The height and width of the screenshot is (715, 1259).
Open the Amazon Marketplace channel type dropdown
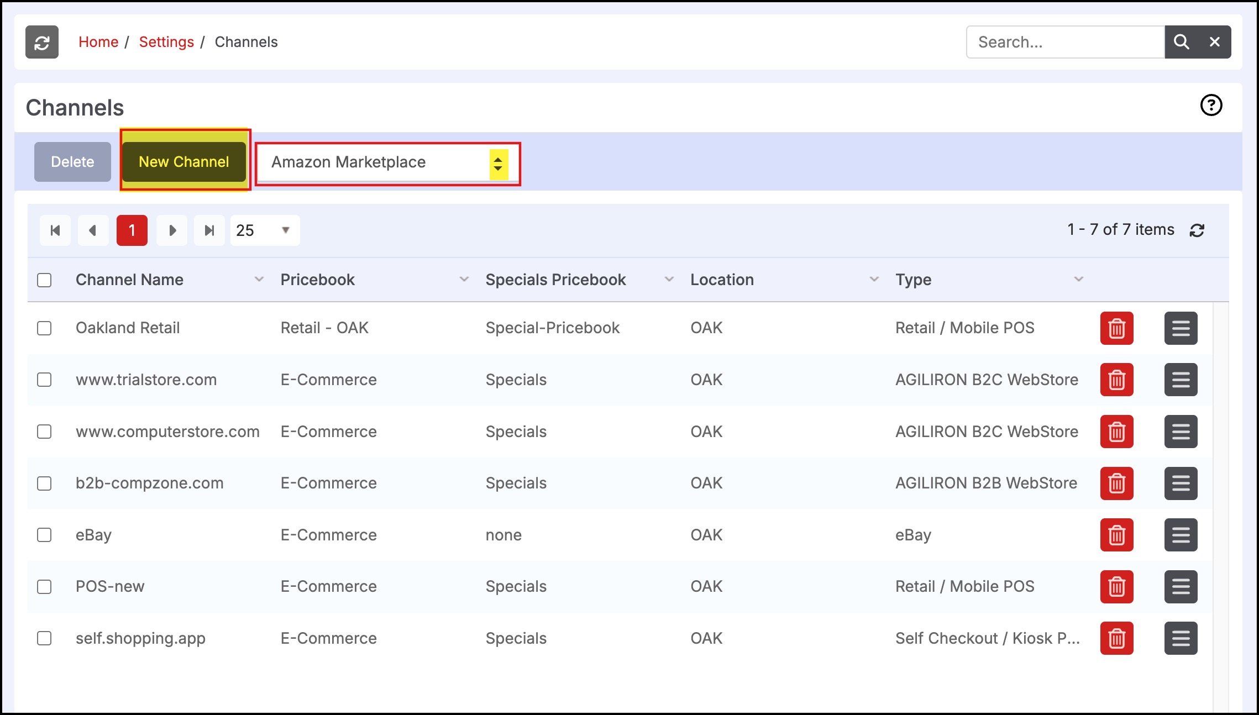pos(388,162)
